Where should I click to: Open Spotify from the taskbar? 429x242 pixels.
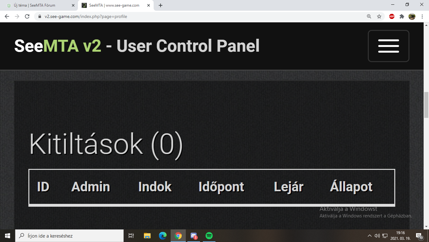209,235
